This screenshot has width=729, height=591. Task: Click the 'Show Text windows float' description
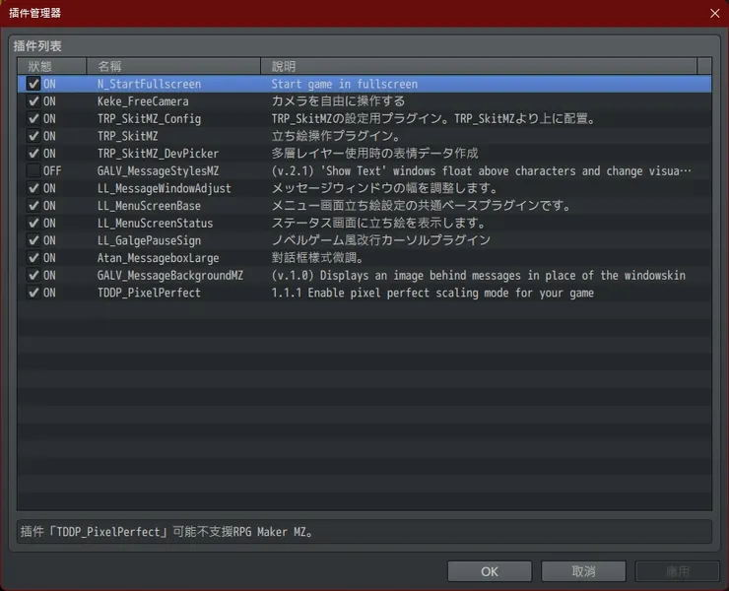tap(481, 171)
